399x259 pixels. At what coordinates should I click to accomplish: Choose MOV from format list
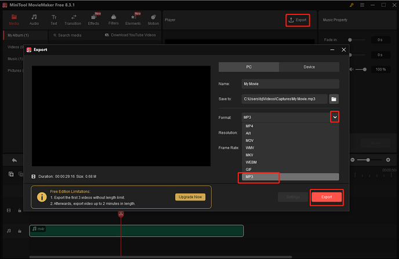pyautogui.click(x=291, y=141)
